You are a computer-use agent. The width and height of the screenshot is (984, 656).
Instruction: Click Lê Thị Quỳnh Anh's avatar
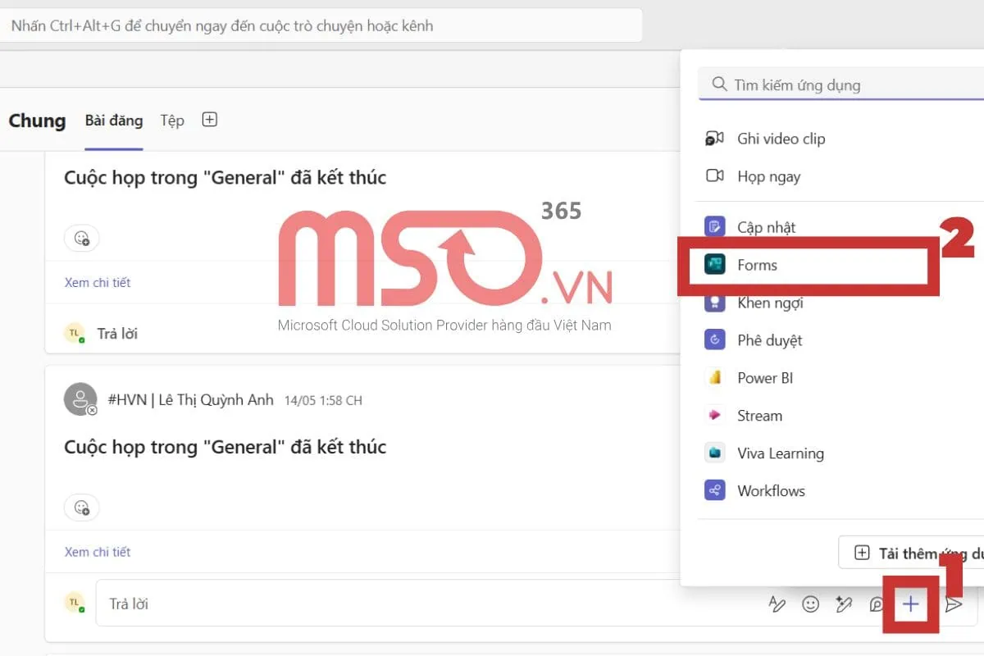(80, 399)
